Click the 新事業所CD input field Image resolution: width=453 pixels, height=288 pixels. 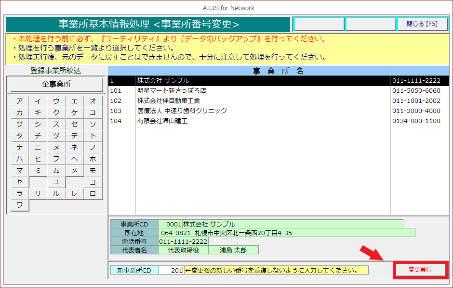[x=171, y=270]
